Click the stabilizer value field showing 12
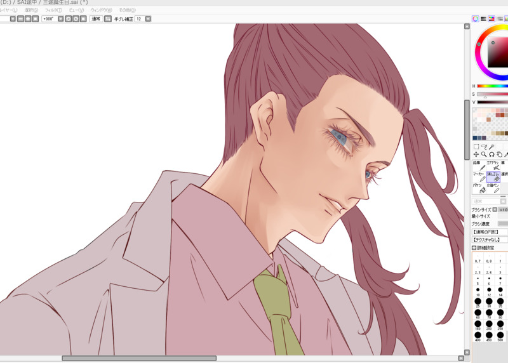 point(140,19)
